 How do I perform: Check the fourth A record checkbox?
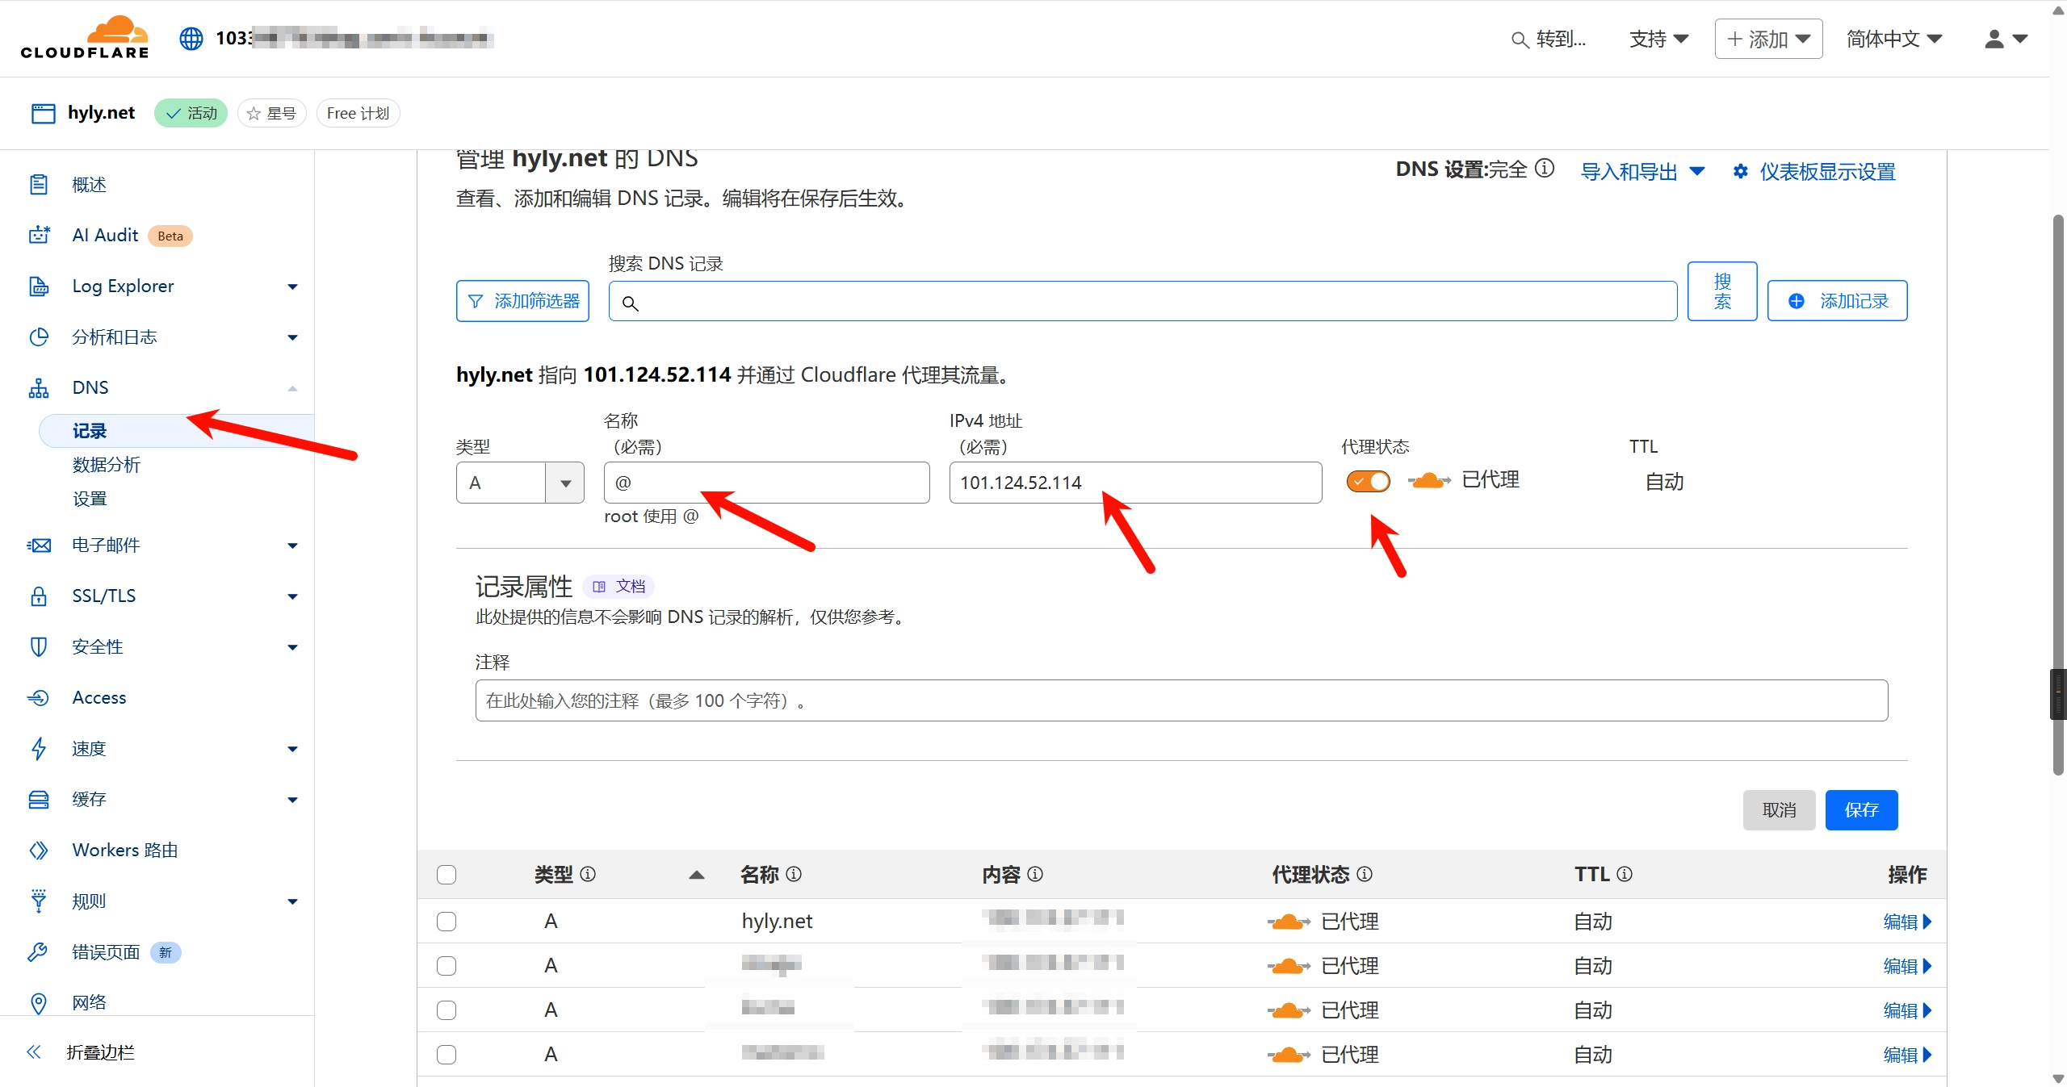447,1055
